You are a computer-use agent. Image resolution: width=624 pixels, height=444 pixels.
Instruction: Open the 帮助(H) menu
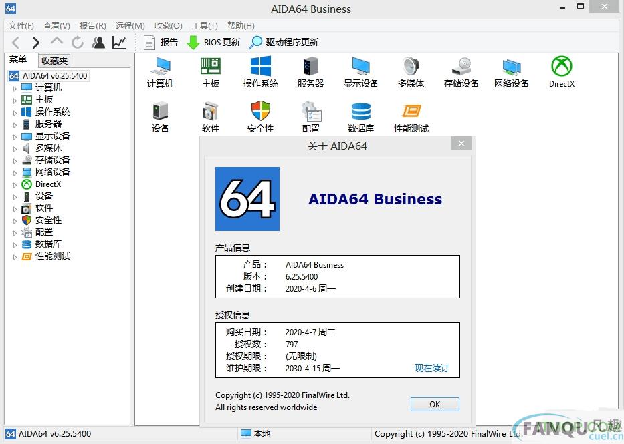241,26
